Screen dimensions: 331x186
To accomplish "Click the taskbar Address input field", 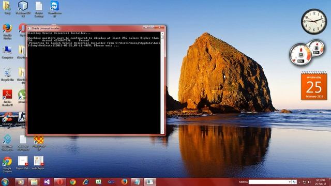I will tap(268, 182).
